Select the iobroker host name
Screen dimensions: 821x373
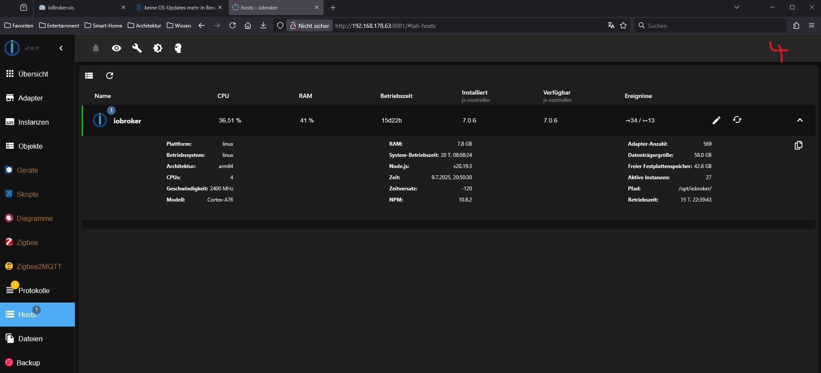click(127, 121)
